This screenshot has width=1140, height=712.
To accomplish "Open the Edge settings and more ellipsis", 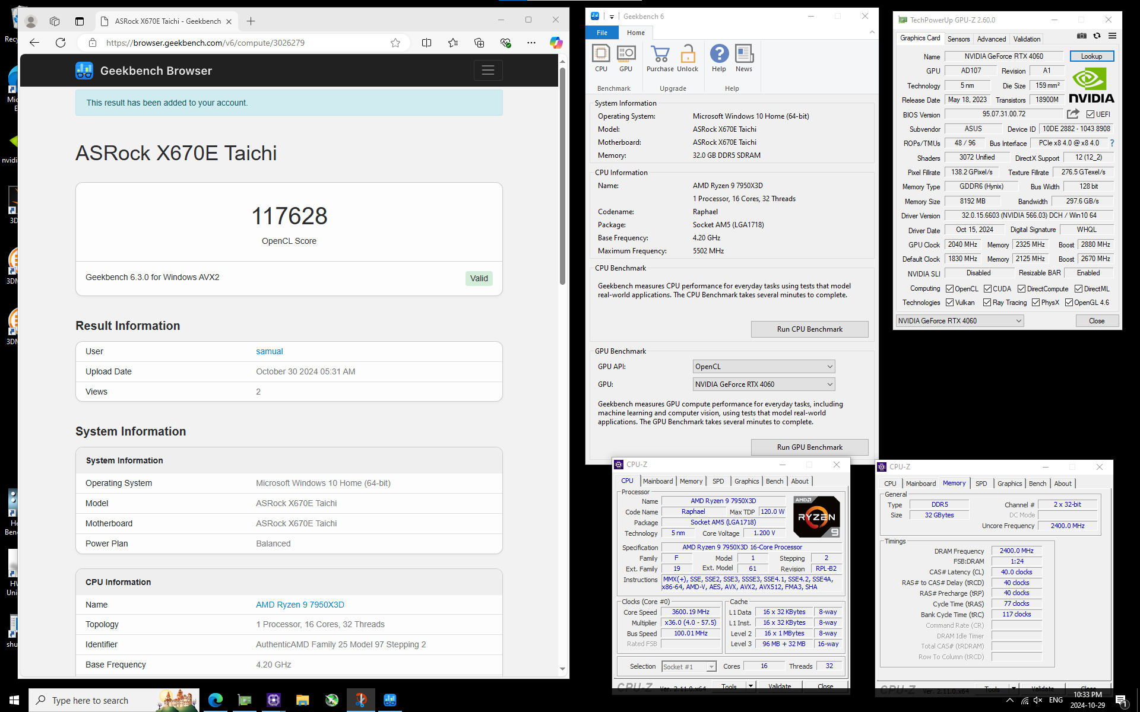I will [531, 43].
